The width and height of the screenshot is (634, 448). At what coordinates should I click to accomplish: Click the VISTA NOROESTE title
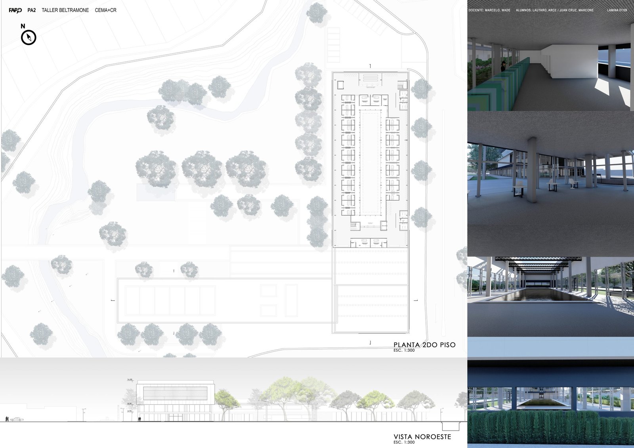[x=422, y=437]
